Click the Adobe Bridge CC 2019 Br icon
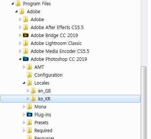The width and height of the screenshot is (151, 139). [x=26, y=35]
